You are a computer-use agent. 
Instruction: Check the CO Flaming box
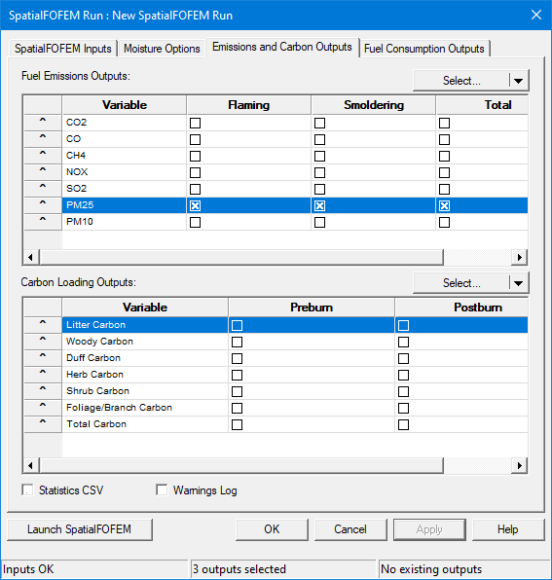[195, 139]
